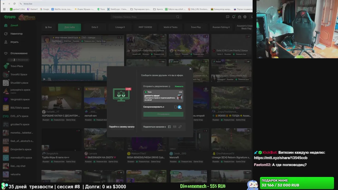Click the search magnifier icon
The height and width of the screenshot is (190, 338).
pyautogui.click(x=178, y=17)
